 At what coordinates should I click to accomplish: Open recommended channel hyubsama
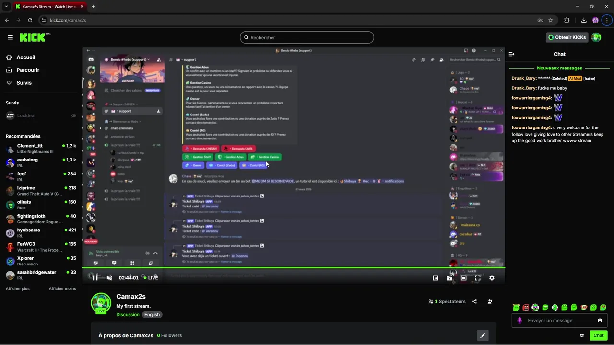click(41, 233)
